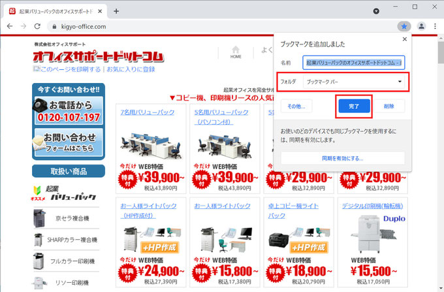Click the 削除 button
Screen dimensions: 444x292
pyautogui.click(x=389, y=106)
